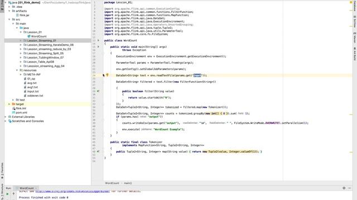Open the oddeven.txt resource file

click(35, 96)
